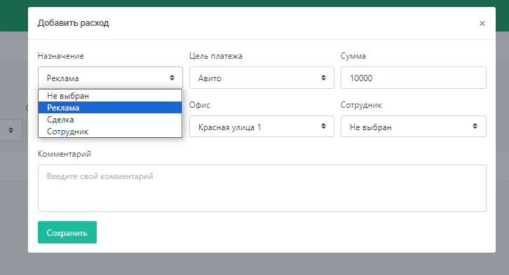Click the Сумма label
Image resolution: width=509 pixels, height=275 pixels.
(x=353, y=56)
